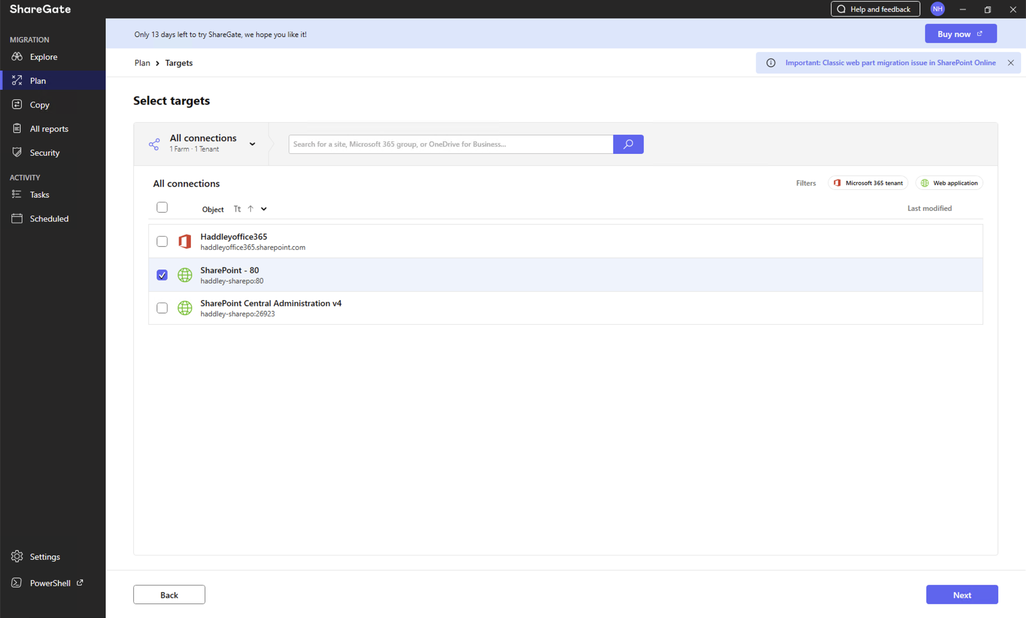
Task: Click PowerShell external link arrow icon
Action: tap(80, 582)
